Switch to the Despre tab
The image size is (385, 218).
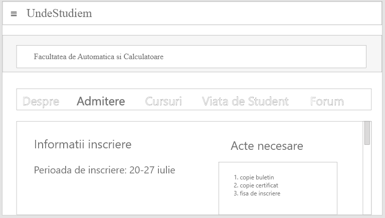[x=41, y=102]
